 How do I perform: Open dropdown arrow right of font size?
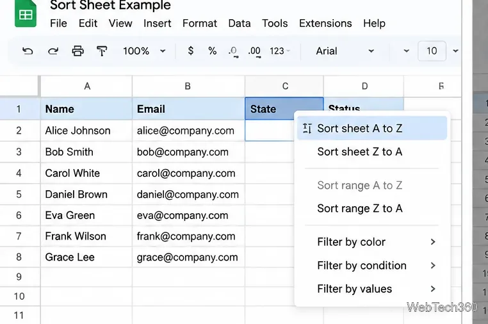(x=455, y=51)
